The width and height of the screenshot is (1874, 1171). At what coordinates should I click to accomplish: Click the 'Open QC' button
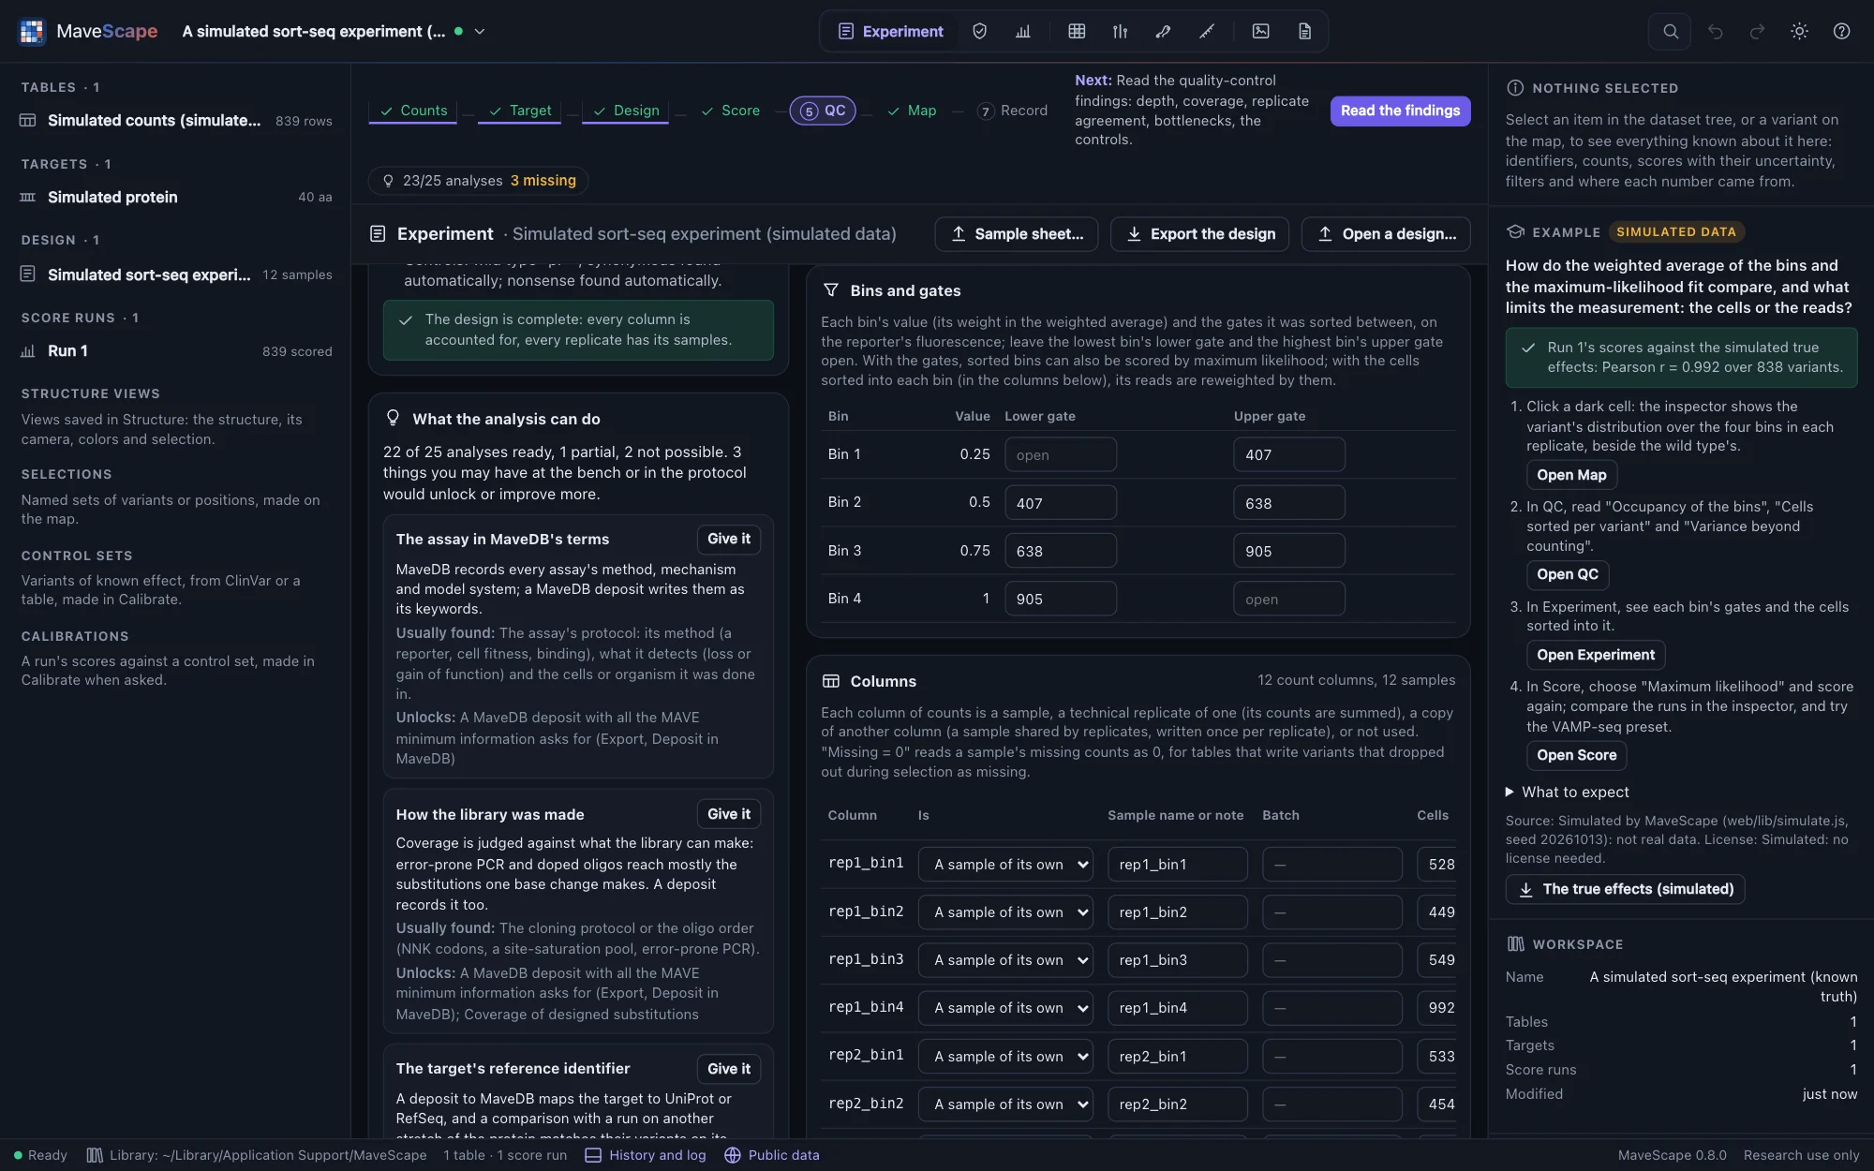click(1568, 574)
